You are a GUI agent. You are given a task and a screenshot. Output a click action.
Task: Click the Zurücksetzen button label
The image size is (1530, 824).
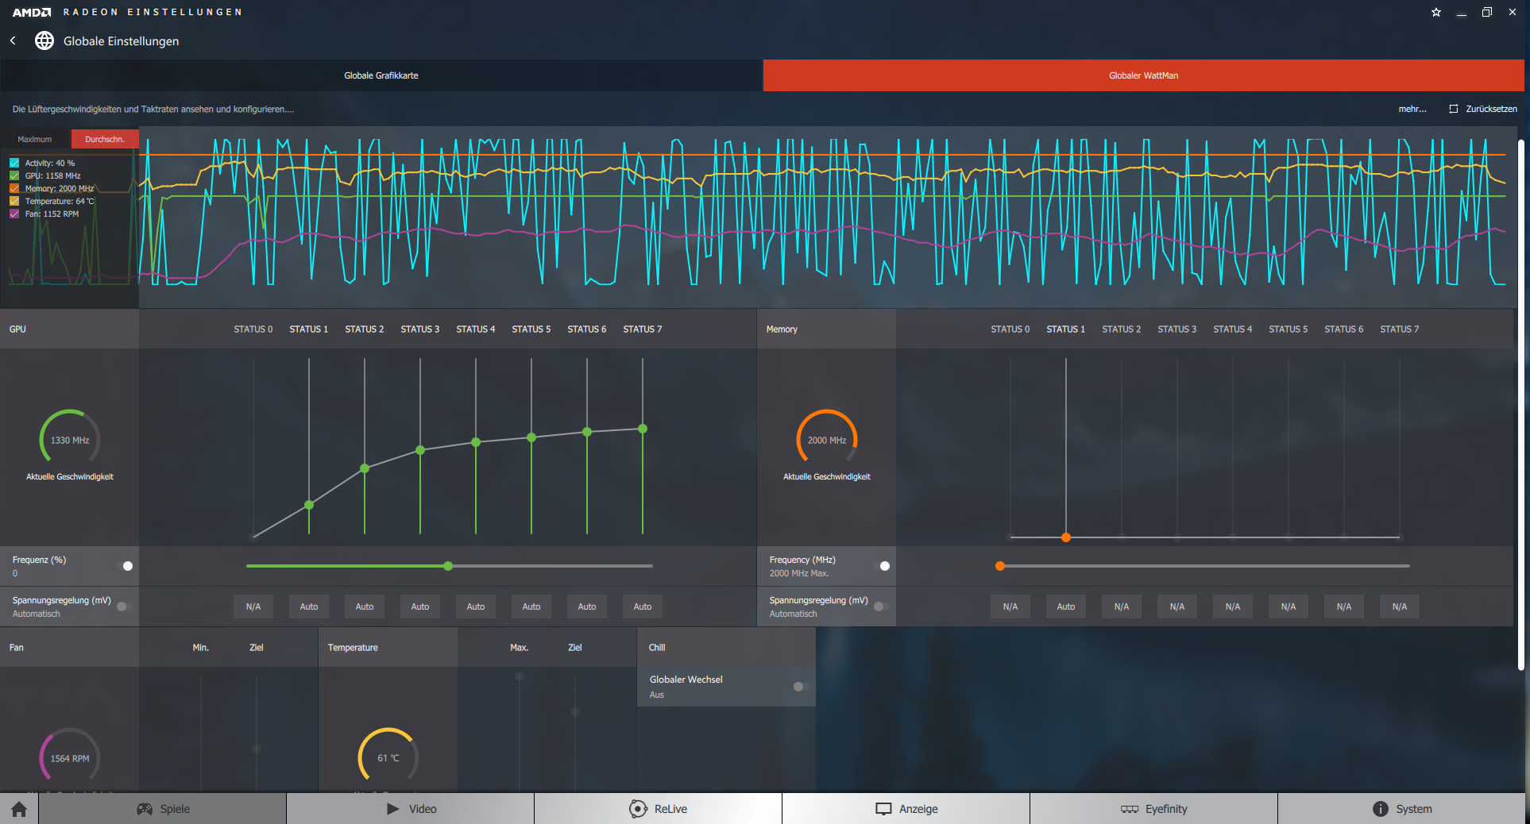[1491, 109]
